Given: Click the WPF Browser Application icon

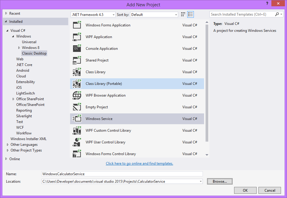Looking at the screenshot, I should click(x=77, y=95).
